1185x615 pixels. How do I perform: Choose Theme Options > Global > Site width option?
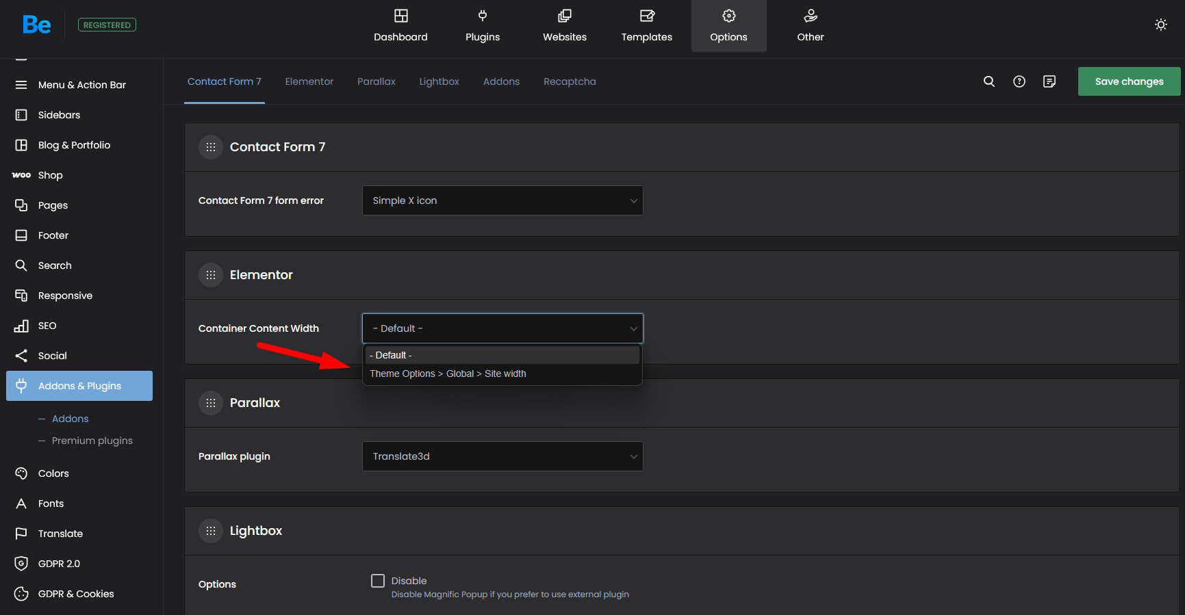click(x=448, y=374)
